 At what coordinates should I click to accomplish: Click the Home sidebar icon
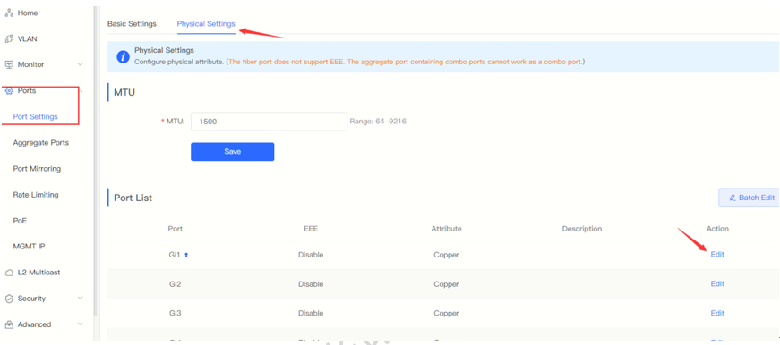pyautogui.click(x=8, y=13)
